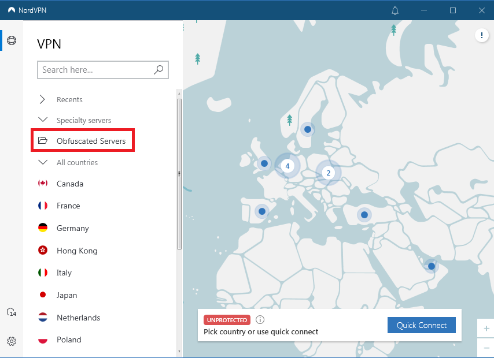Click the info icon next to UNPROTECTED
This screenshot has height=358, width=494.
coord(260,320)
